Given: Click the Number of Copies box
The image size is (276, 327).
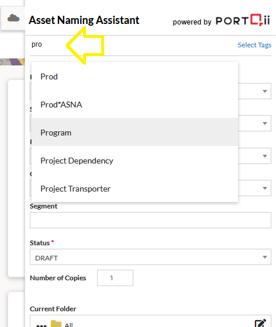Looking at the screenshot, I should pyautogui.click(x=115, y=278).
